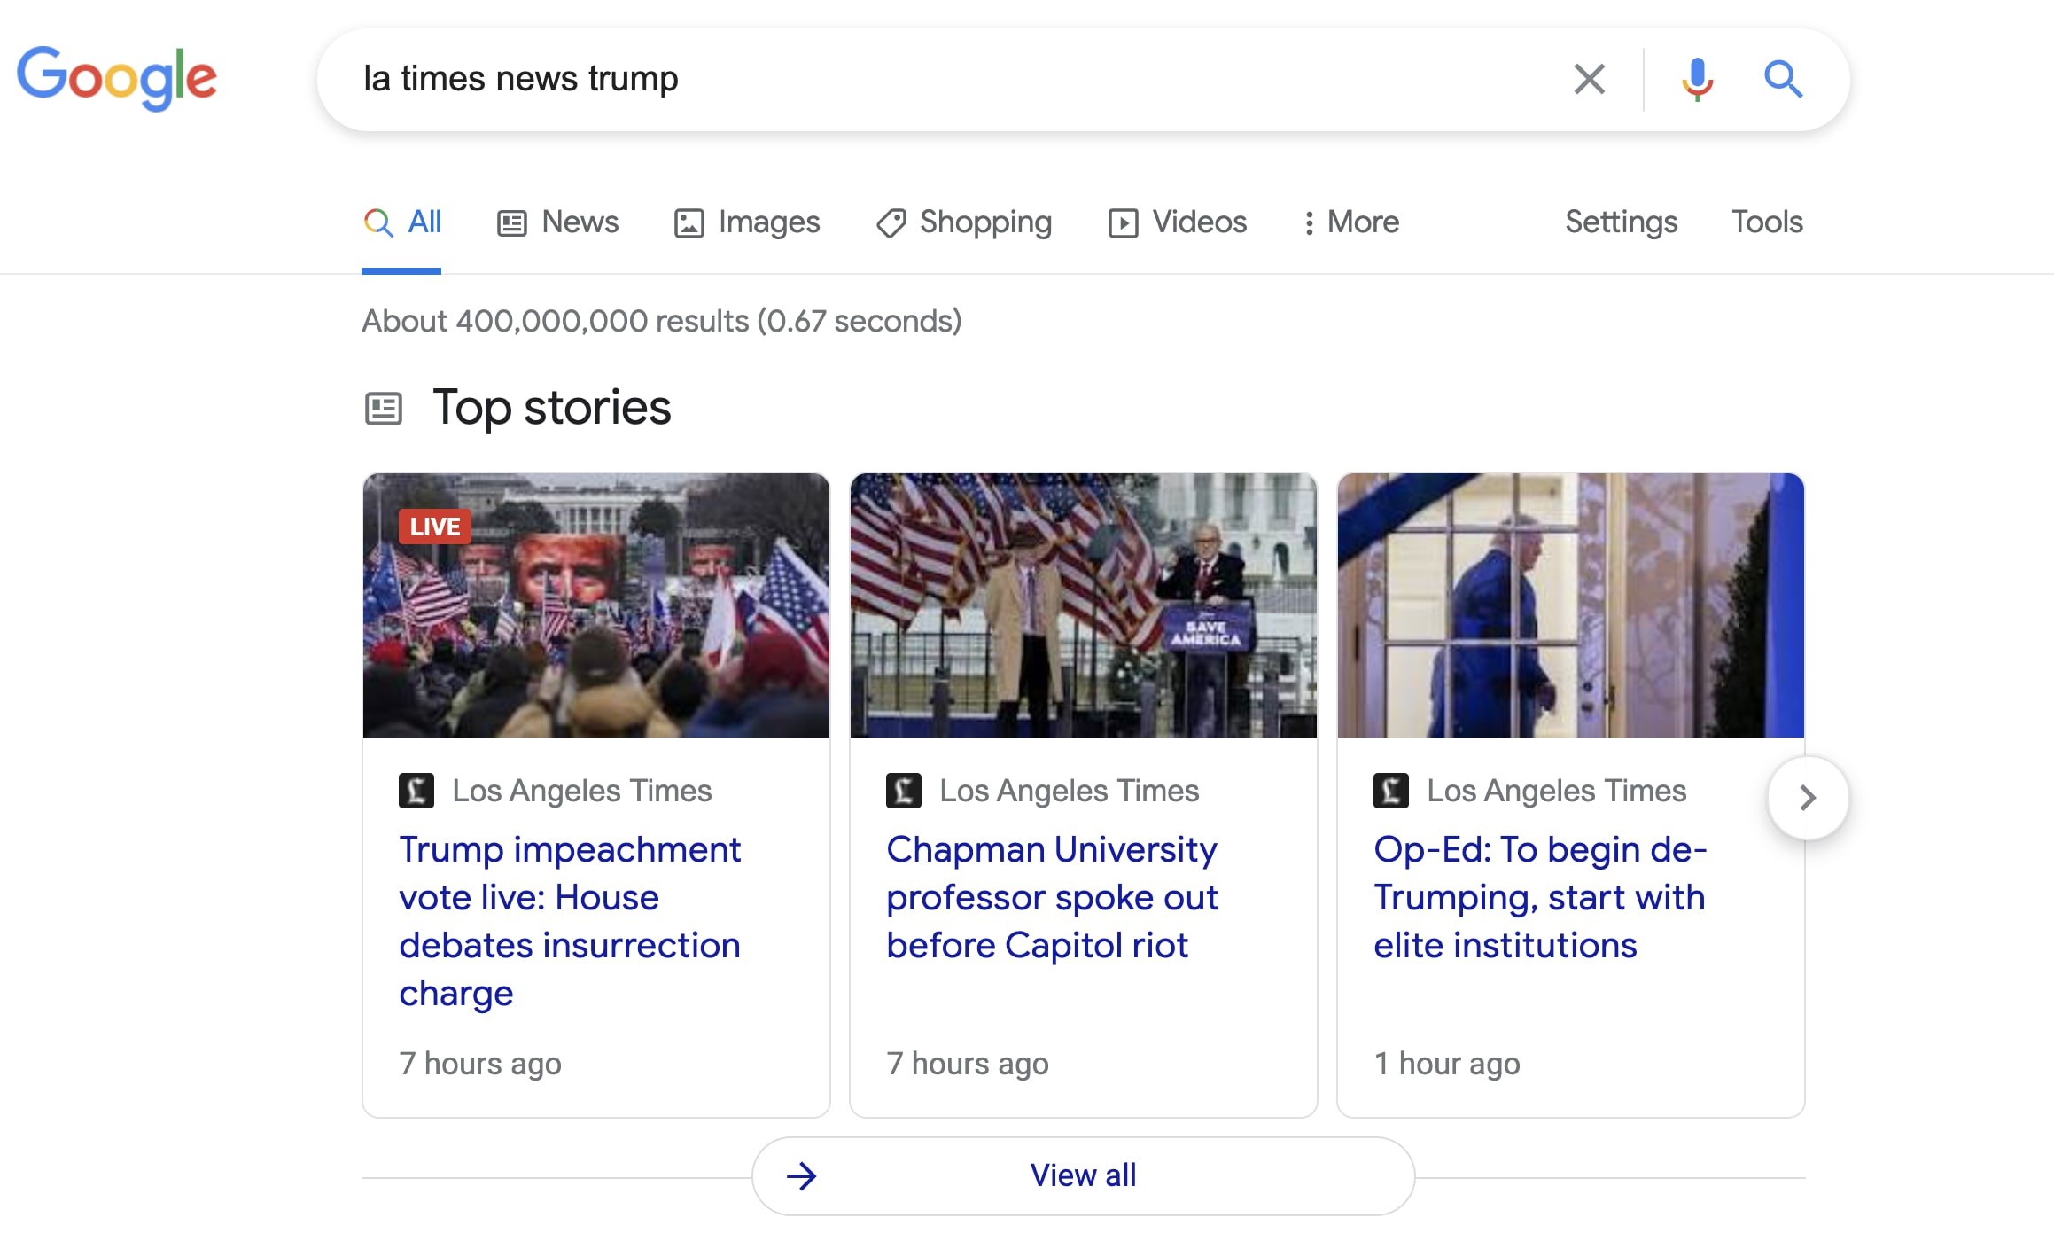This screenshot has height=1241, width=2054.
Task: Click LA Times favicon on impeachment card
Action: (x=416, y=791)
